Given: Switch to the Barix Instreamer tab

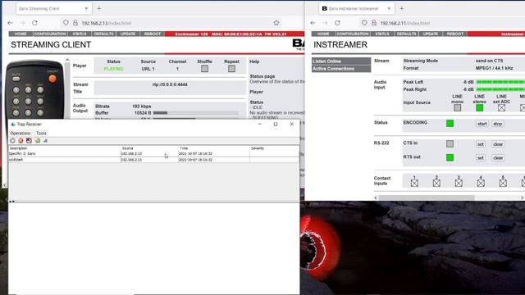Looking at the screenshot, I should tap(356, 8).
